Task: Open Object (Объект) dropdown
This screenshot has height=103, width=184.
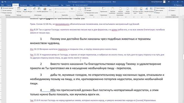Action: [x=158, y=13]
